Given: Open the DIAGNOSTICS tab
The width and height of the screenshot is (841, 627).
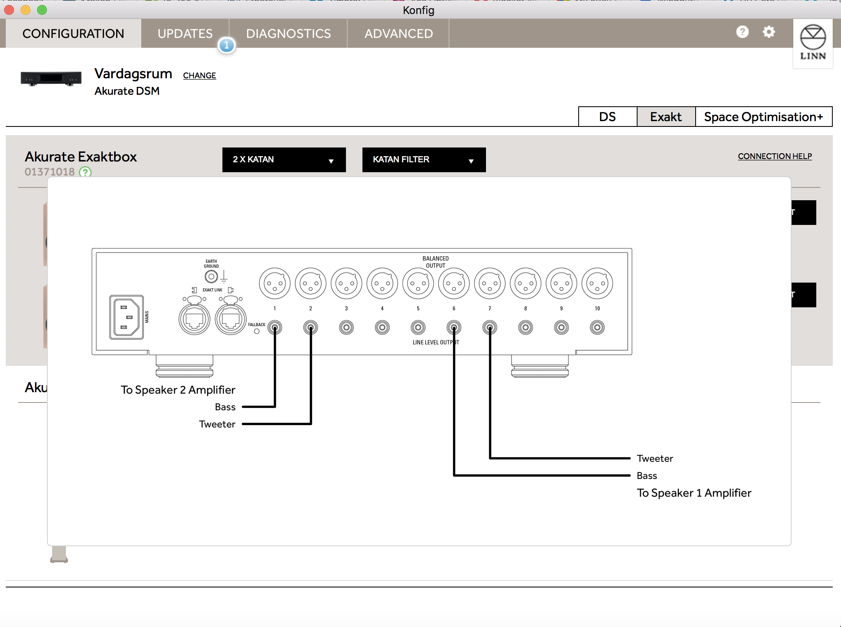Looking at the screenshot, I should [288, 33].
